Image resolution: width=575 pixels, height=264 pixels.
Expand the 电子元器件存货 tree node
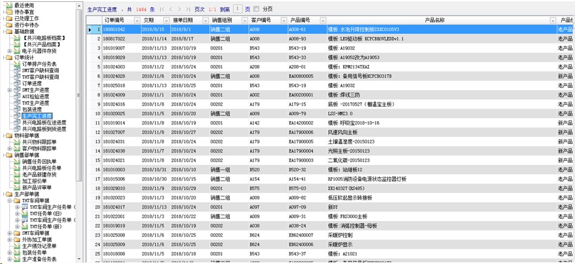pos(9,51)
